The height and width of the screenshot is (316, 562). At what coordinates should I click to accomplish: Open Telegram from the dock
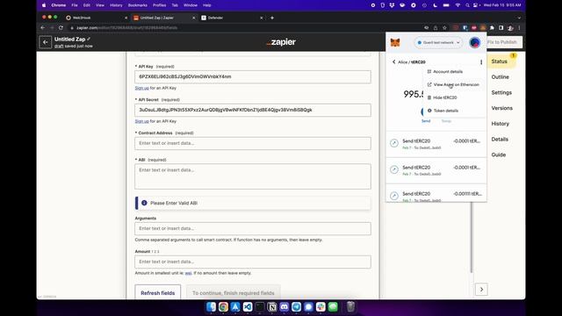point(297,306)
